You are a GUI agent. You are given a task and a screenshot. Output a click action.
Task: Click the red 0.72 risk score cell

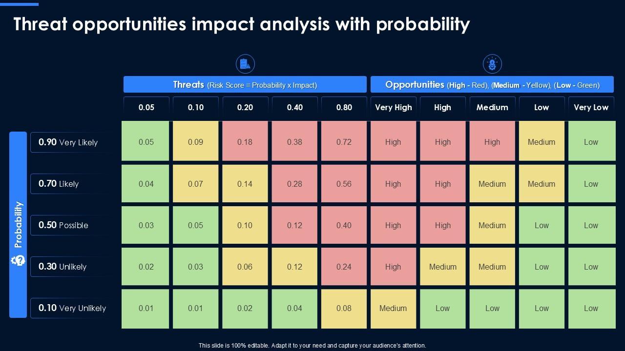pyautogui.click(x=344, y=142)
